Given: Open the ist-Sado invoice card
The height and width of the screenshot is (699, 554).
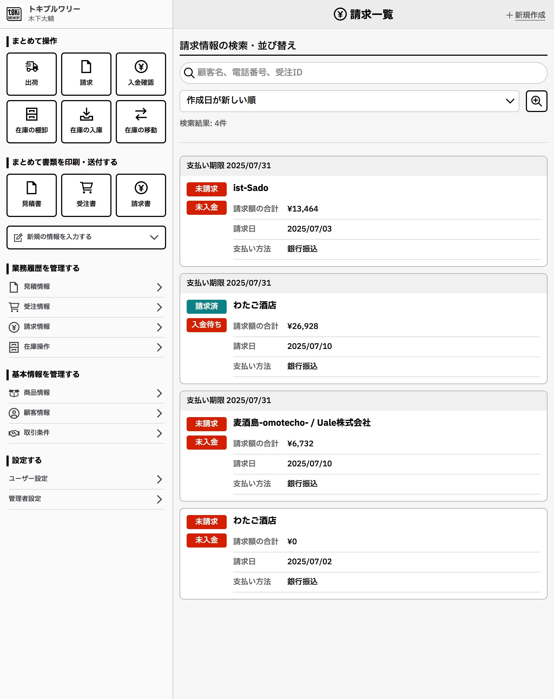Looking at the screenshot, I should 250,188.
